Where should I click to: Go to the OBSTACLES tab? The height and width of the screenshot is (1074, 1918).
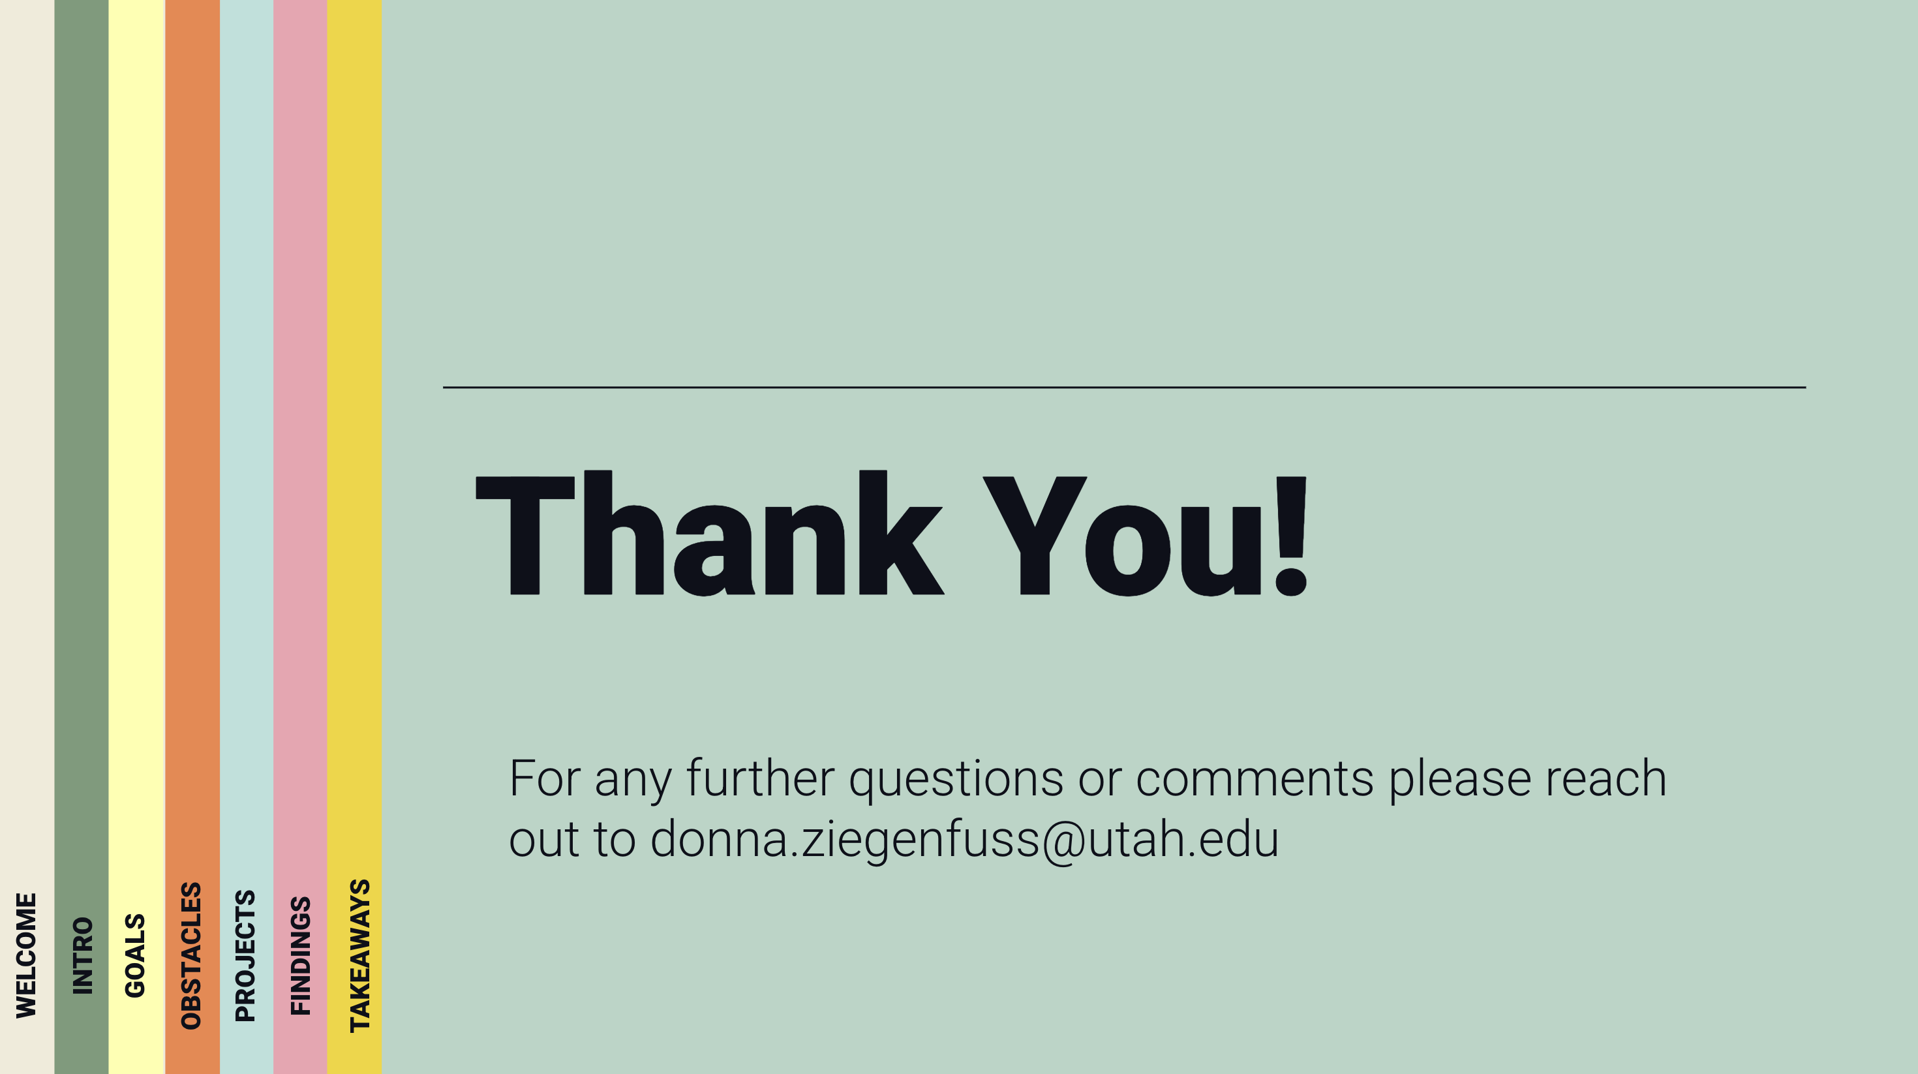[x=191, y=956]
